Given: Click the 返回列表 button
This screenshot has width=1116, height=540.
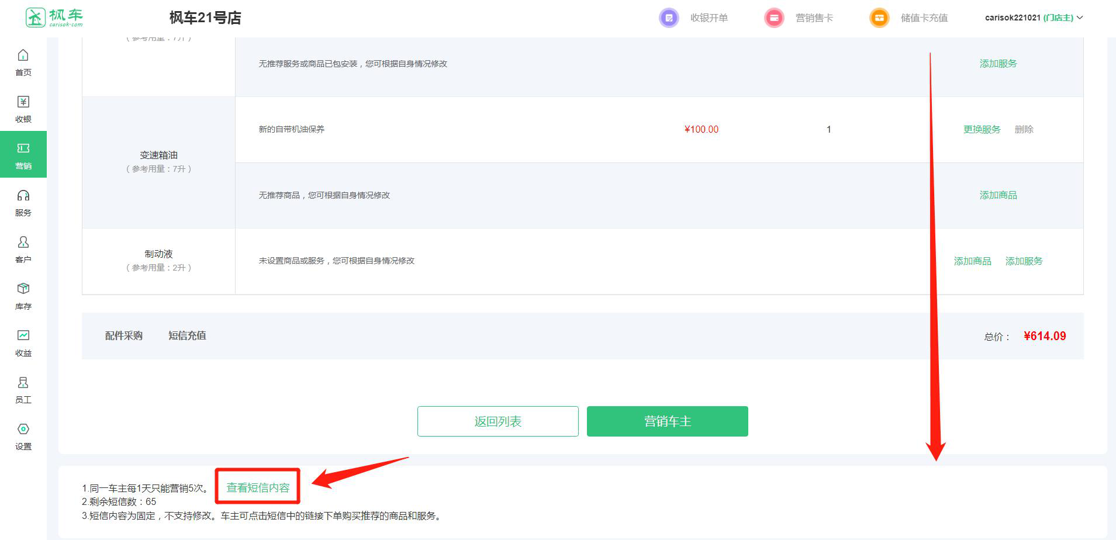Looking at the screenshot, I should pos(498,421).
